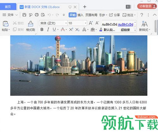This screenshot has width=158, height=132.
Task: Decrease font size with A- icon
Action: 97,23
